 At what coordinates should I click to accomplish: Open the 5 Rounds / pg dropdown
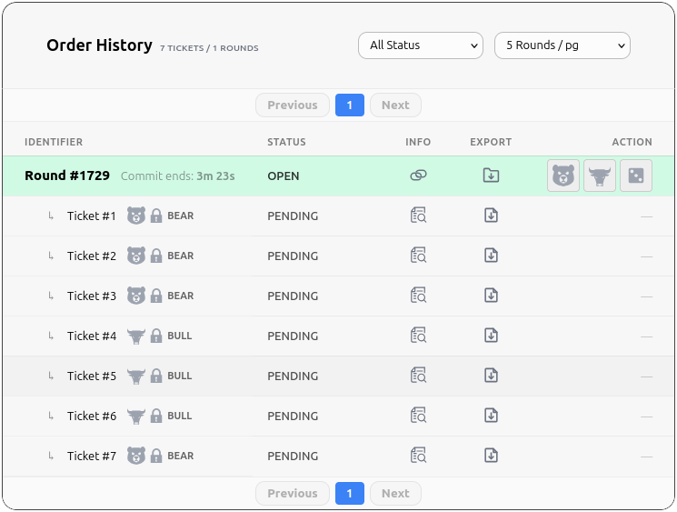click(x=562, y=45)
